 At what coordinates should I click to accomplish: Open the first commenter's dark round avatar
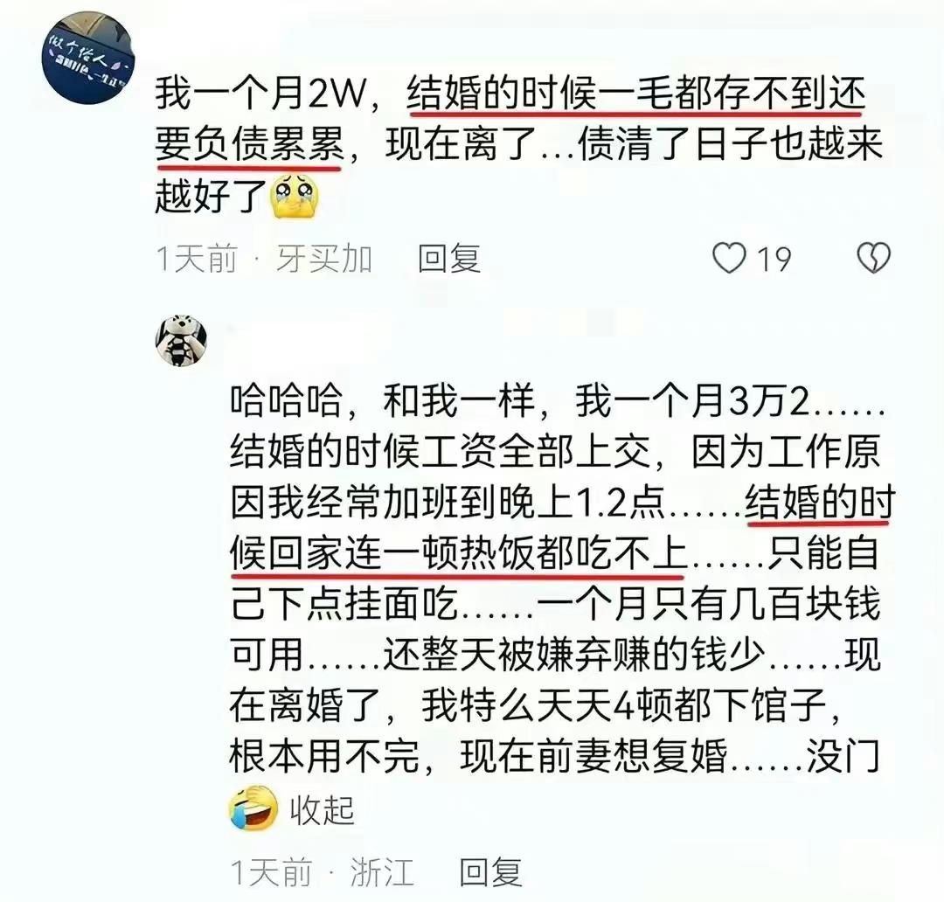pyautogui.click(x=87, y=57)
